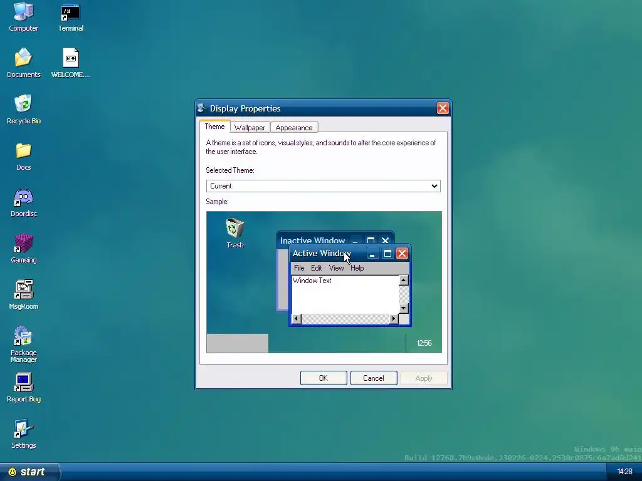This screenshot has height=481, width=642.
Task: Click the Inactive Window sample title
Action: click(x=312, y=240)
